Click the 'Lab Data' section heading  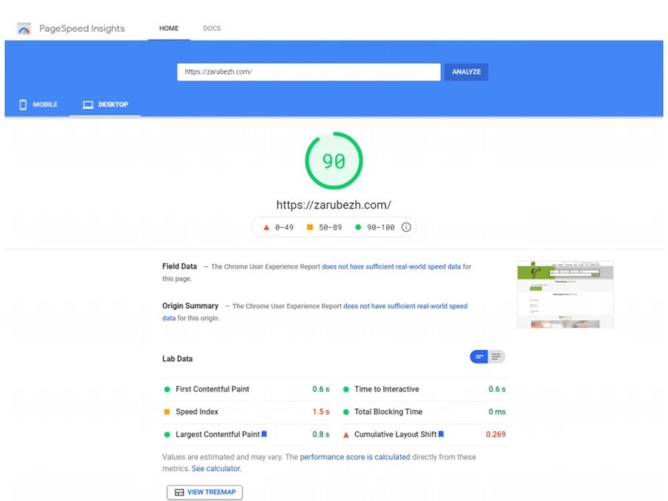pos(177,359)
